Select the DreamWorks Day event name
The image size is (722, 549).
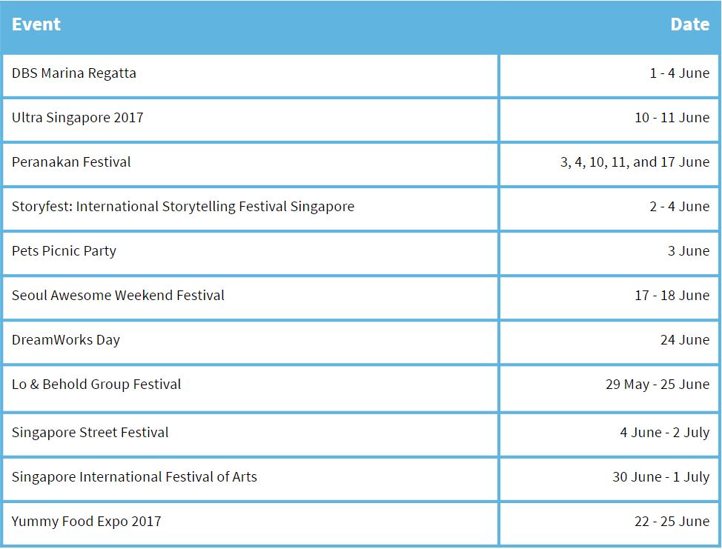[x=66, y=340]
